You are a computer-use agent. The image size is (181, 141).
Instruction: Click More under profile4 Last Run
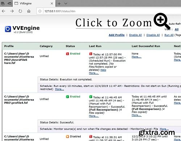click(94, 116)
